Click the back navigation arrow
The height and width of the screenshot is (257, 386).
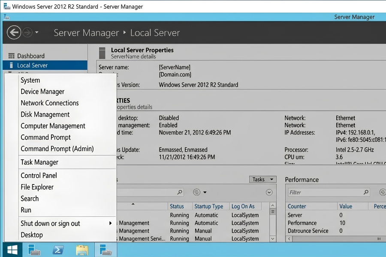click(x=14, y=33)
